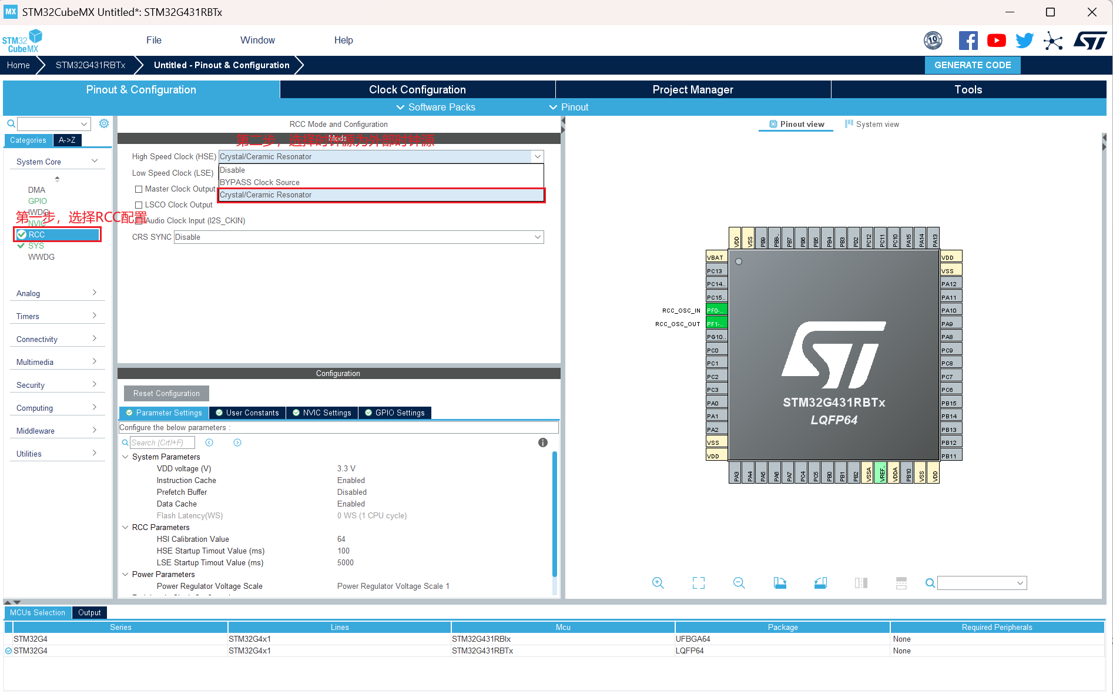Click the PA12 pin on chip
The height and width of the screenshot is (694, 1113).
951,284
